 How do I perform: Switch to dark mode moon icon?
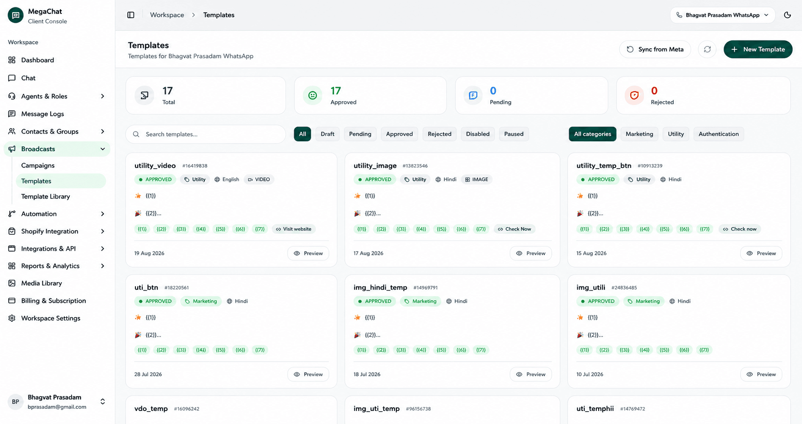click(x=788, y=15)
